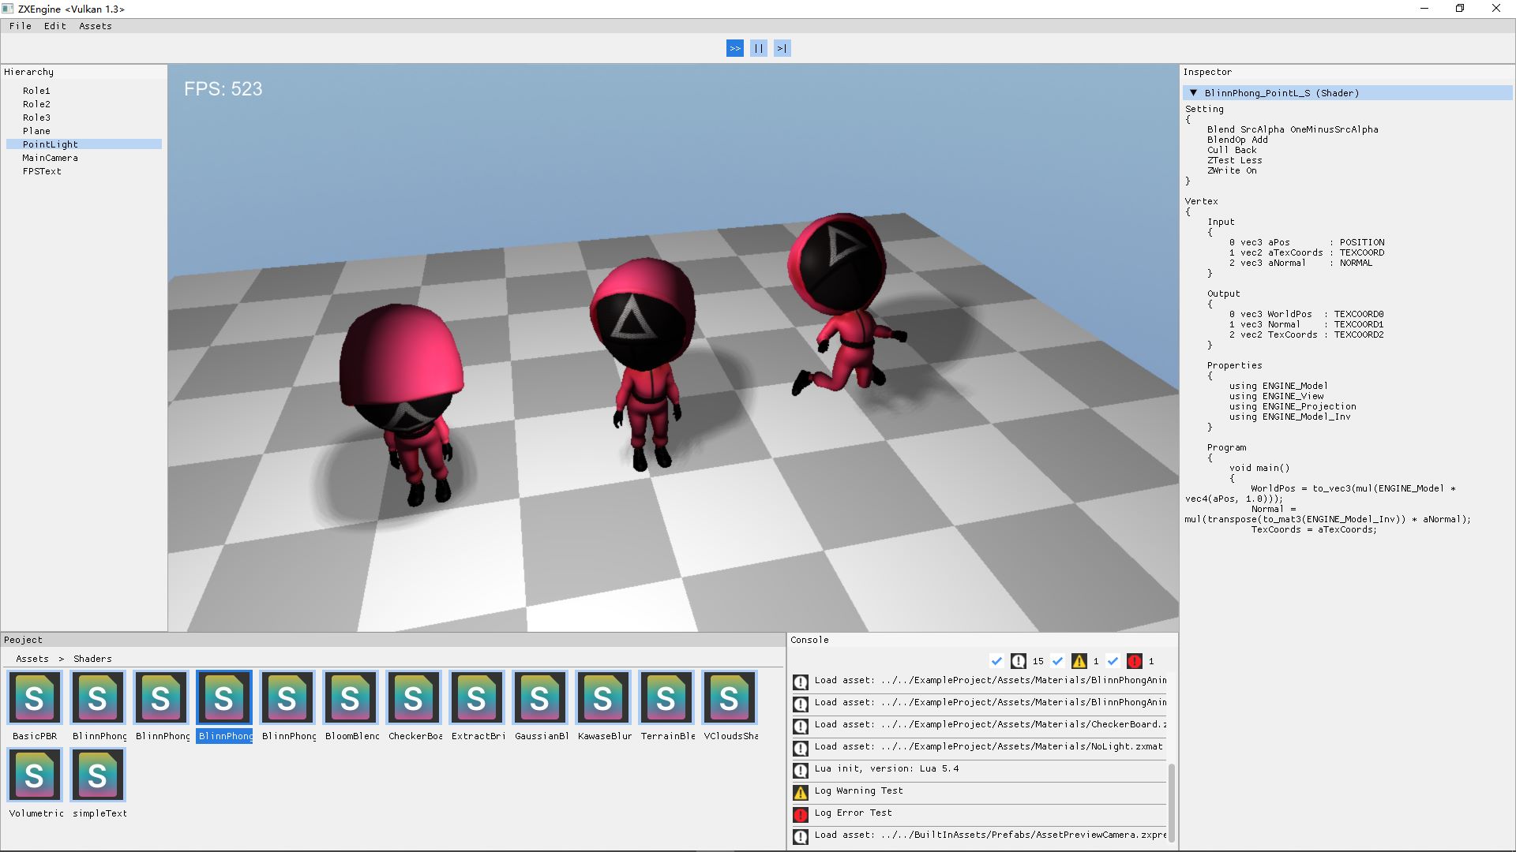Screen dimensions: 1516x852
Task: Collapse the BlinnPhong_PointL_S shader header
Action: pos(1193,93)
